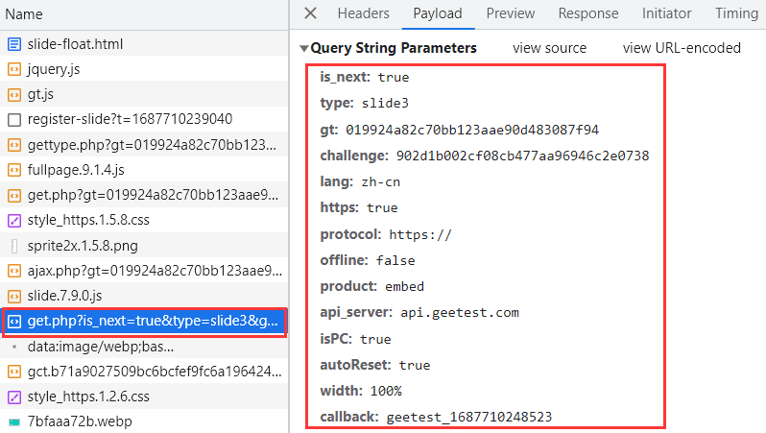Open the Preview tab
Screen dimensions: 766x433
510,13
